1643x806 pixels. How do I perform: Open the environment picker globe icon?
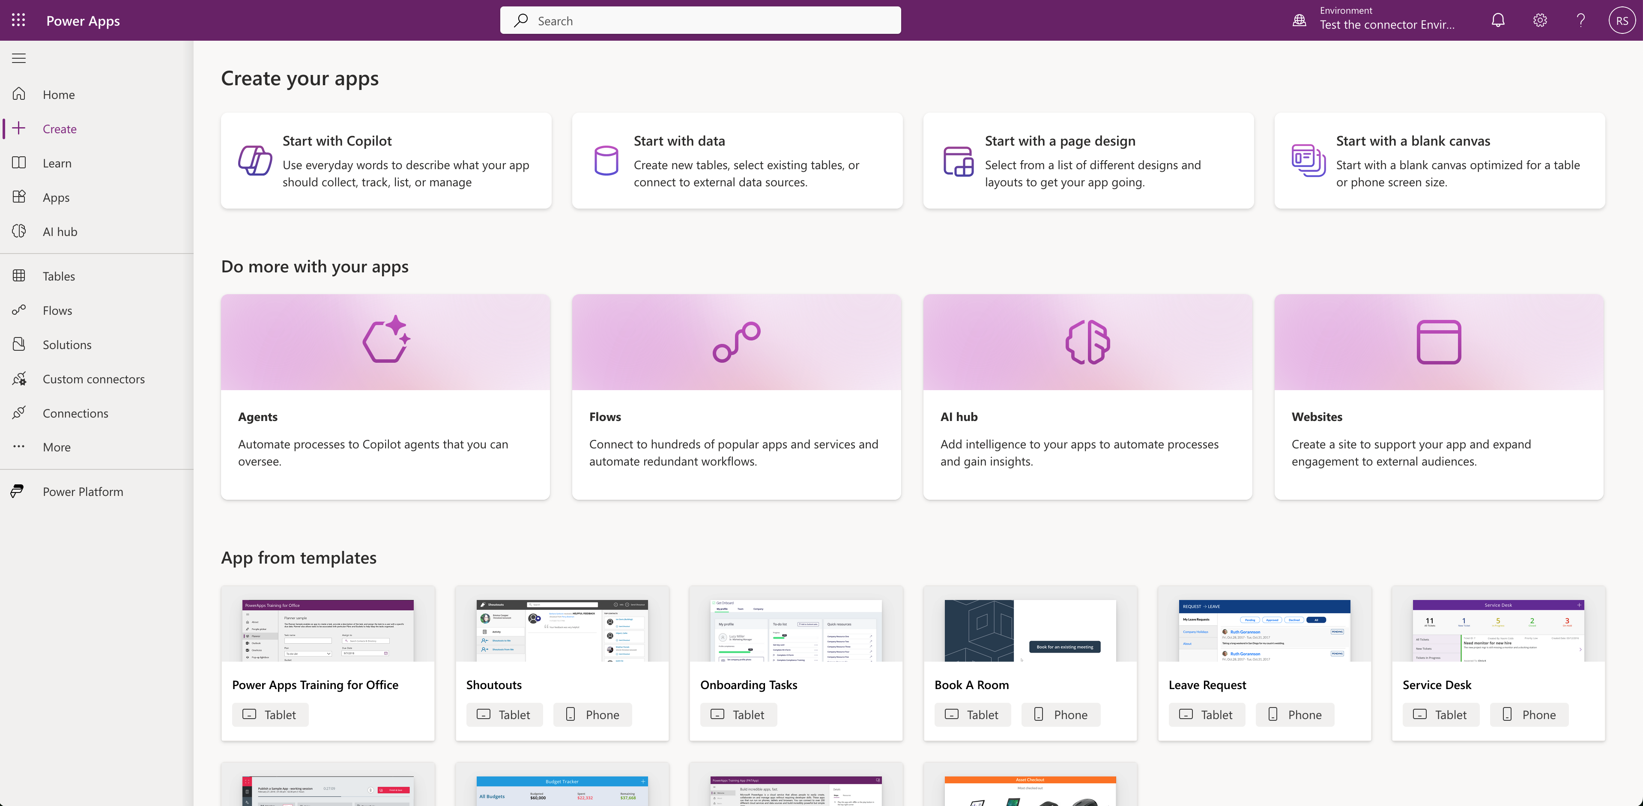[1299, 21]
